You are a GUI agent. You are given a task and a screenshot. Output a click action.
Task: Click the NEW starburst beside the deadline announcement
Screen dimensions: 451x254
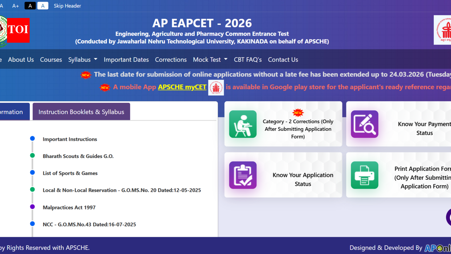[x=86, y=75]
